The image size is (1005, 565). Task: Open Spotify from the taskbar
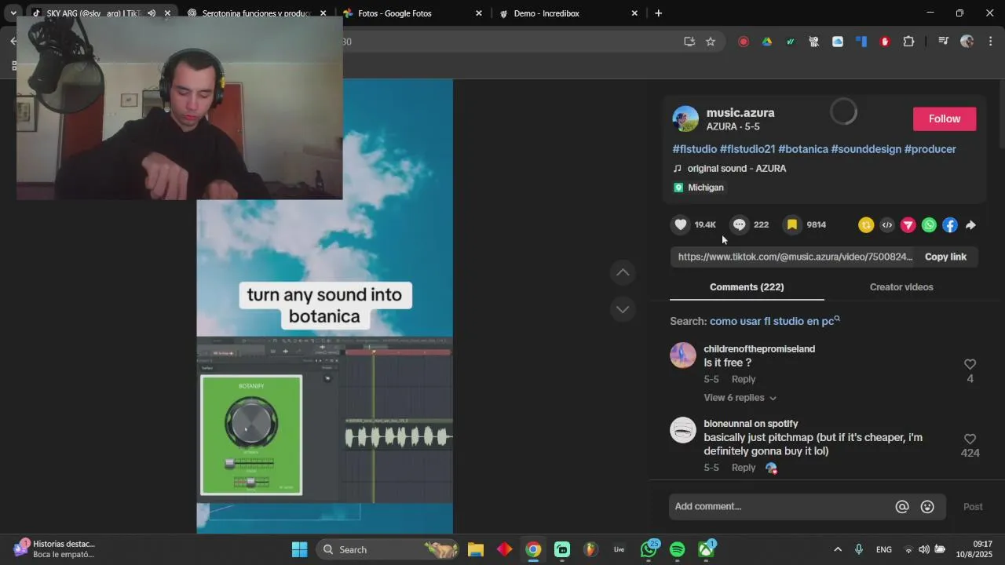(x=678, y=549)
